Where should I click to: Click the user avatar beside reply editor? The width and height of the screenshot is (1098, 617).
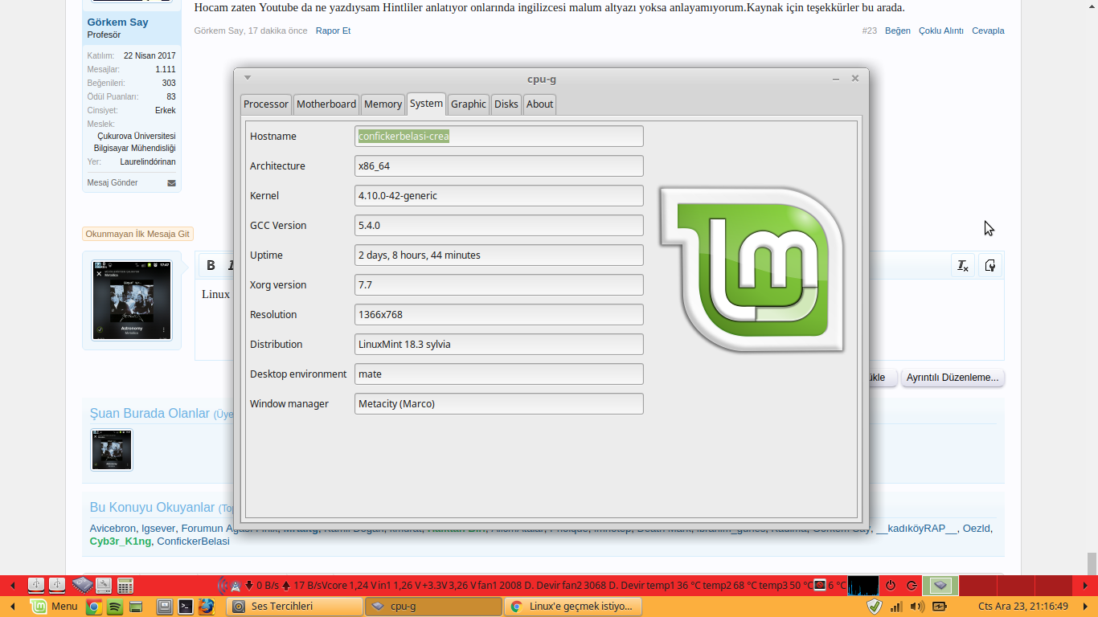[132, 300]
